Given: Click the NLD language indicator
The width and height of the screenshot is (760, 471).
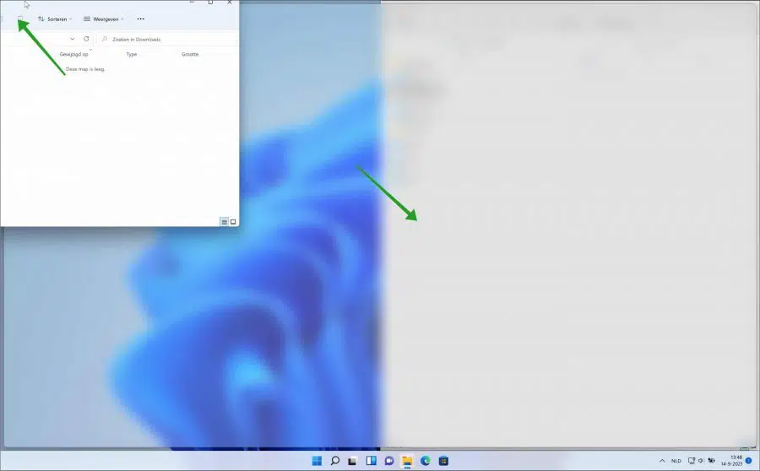Looking at the screenshot, I should click(x=676, y=461).
